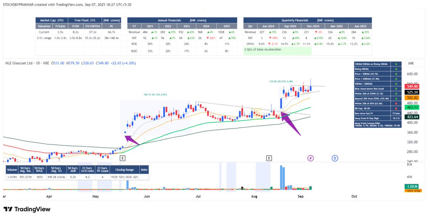Select the dark green 423.64 price label

(x=411, y=117)
